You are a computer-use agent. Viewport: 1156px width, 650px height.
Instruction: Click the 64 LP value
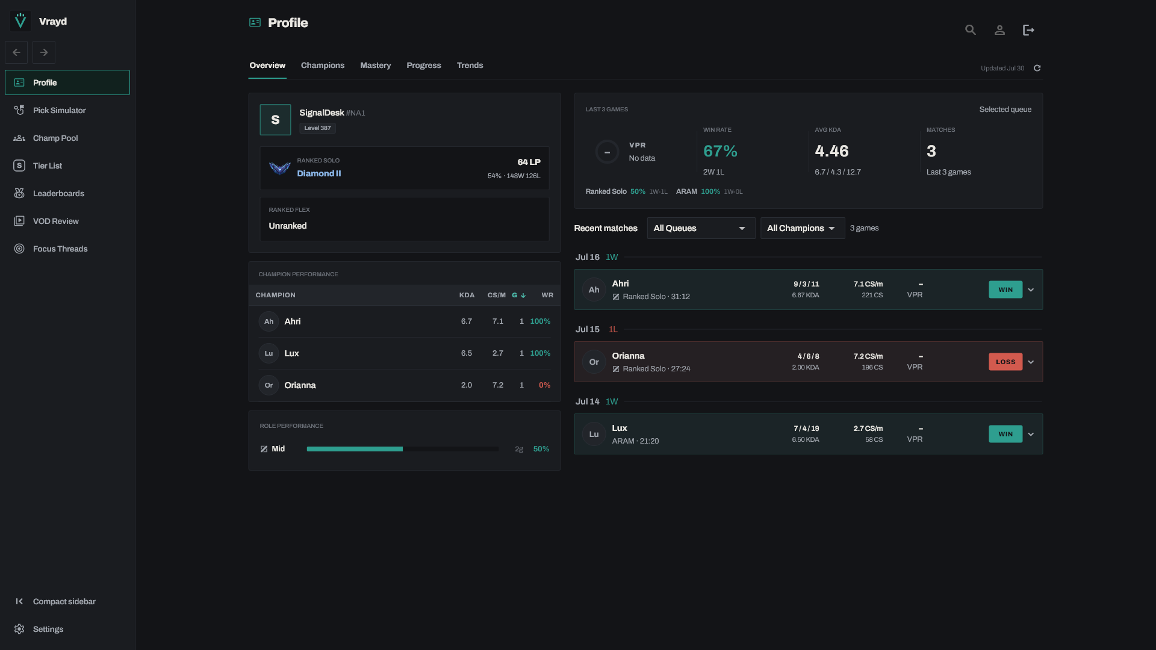529,162
